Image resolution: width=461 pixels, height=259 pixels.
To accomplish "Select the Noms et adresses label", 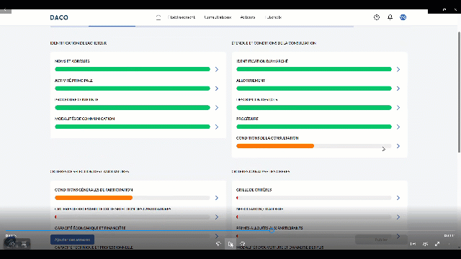I will click(x=72, y=61).
